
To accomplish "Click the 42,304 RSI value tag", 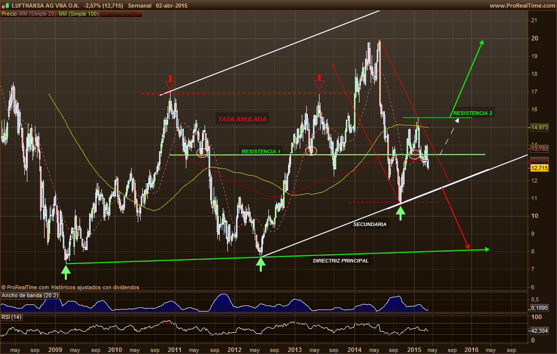I will [x=539, y=331].
